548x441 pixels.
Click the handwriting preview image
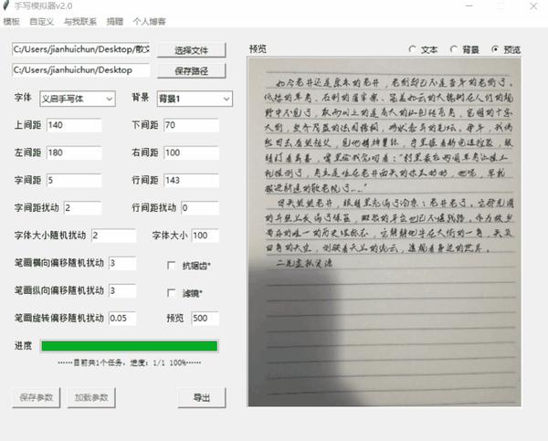tap(385, 232)
